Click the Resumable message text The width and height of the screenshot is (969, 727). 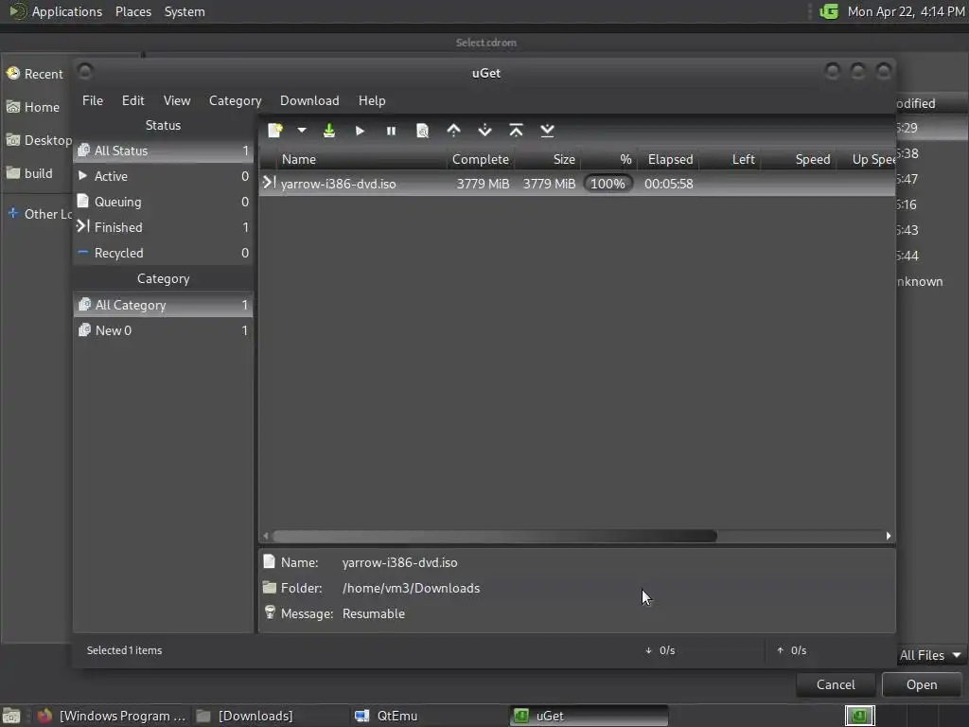click(373, 613)
